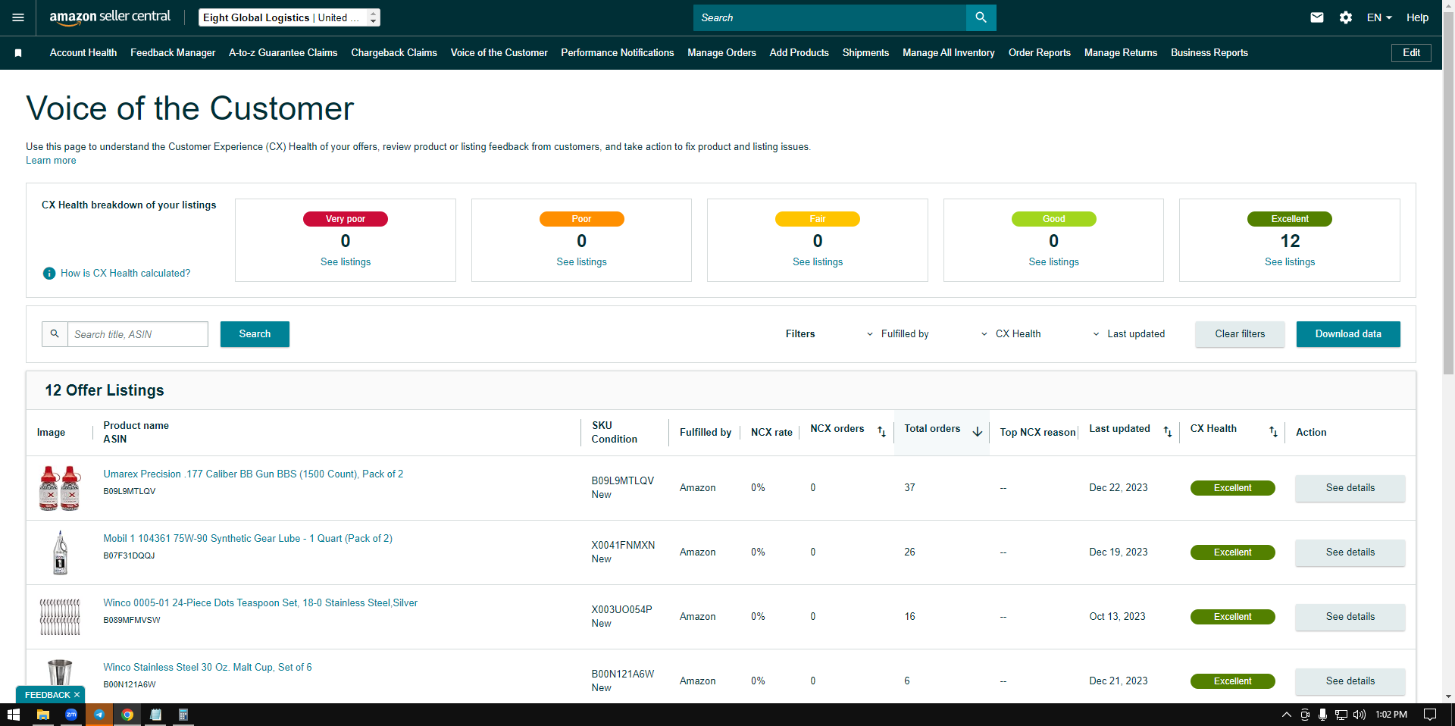Focus the top Search input field

(830, 17)
